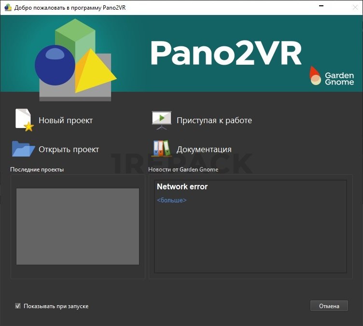Click inside the empty recent projects list
The width and height of the screenshot is (363, 326).
pos(78,226)
